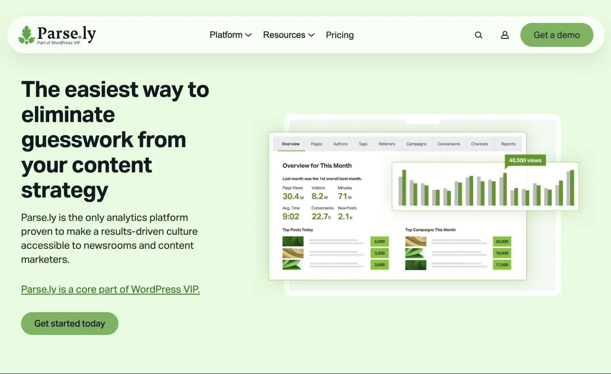Screen dimensions: 611x374
Task: Open thumbnail of the 20,000 campaign
Action: click(416, 242)
